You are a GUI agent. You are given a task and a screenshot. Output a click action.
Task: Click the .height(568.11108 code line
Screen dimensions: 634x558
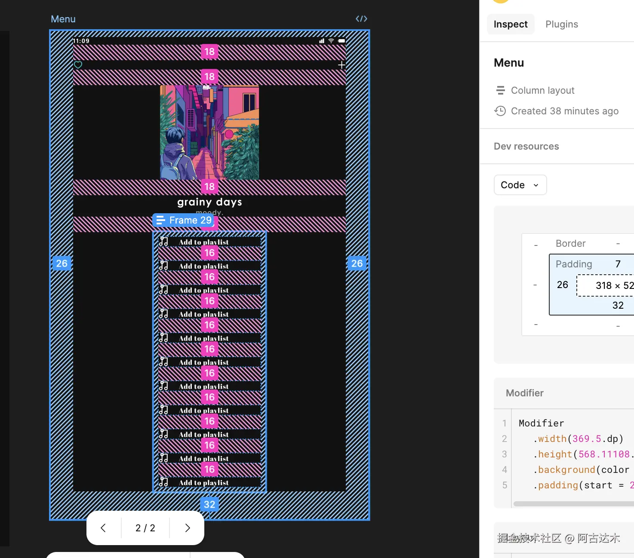(583, 454)
